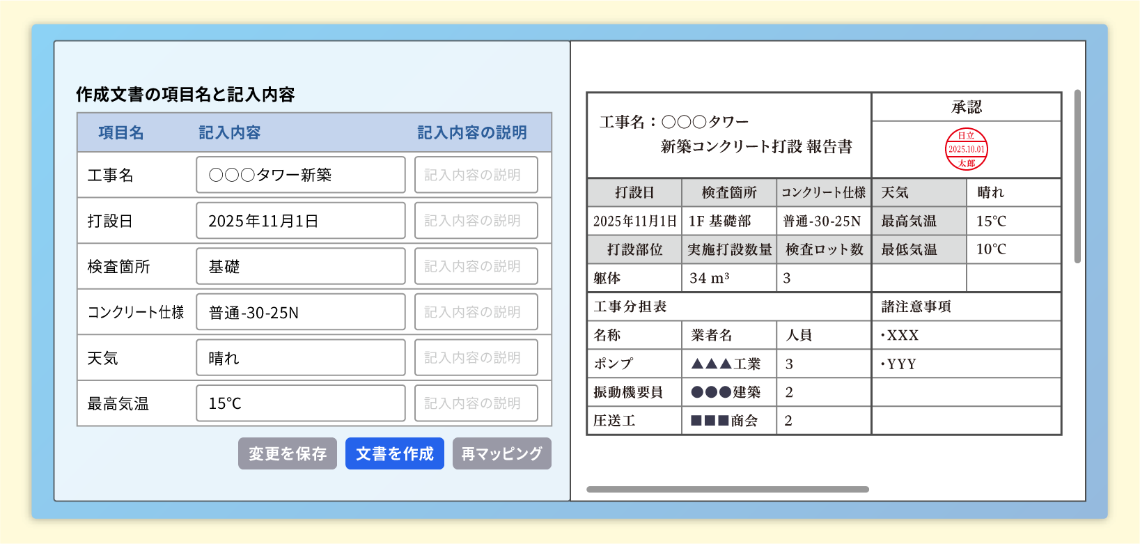
Task: Click the 1F 基礎部 cell in the preview
Action: coord(729,221)
